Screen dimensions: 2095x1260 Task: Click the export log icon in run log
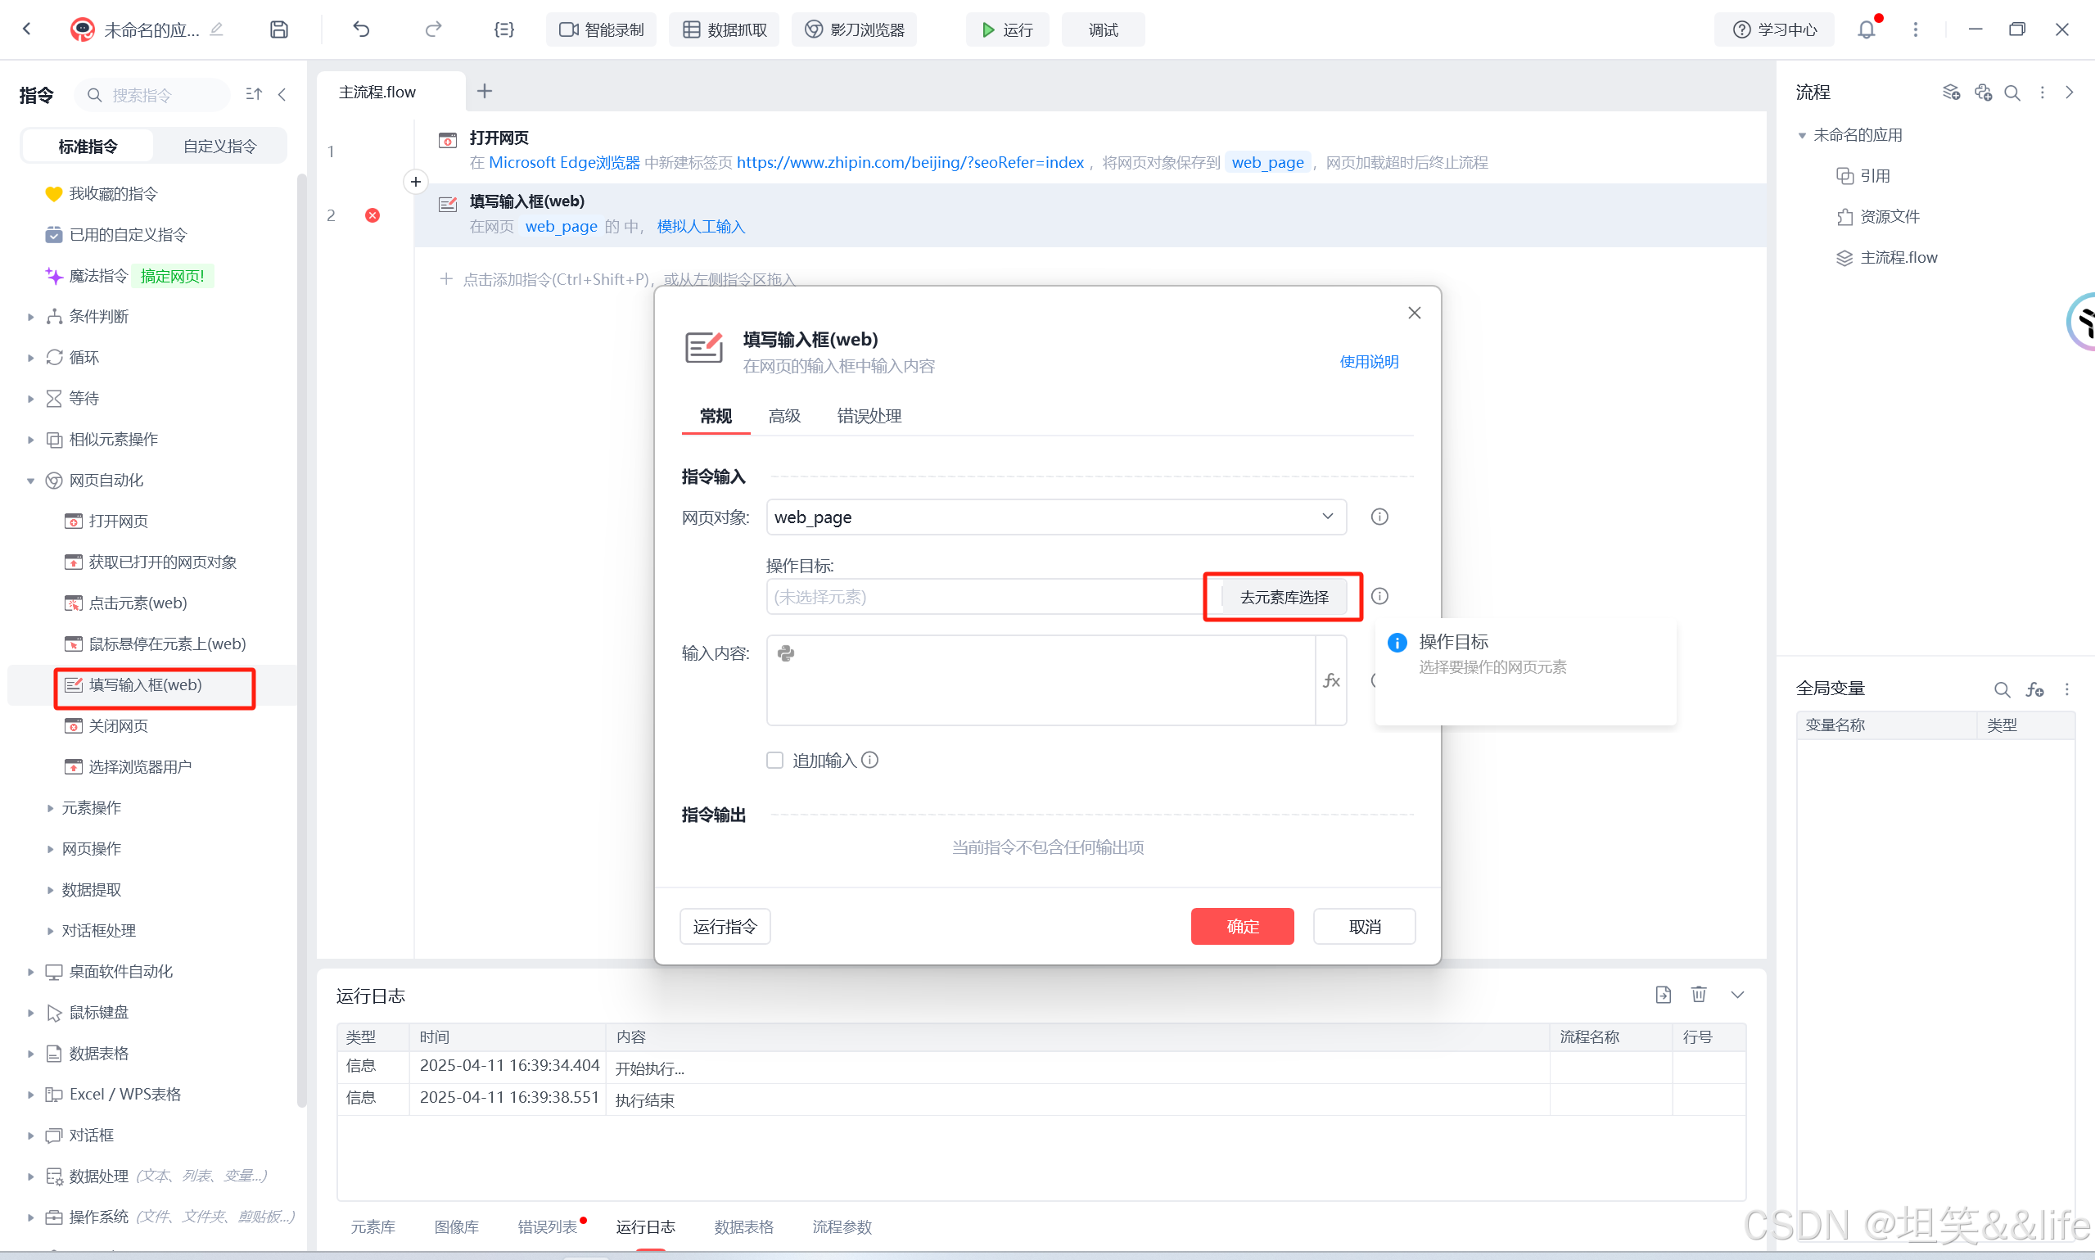[1663, 994]
